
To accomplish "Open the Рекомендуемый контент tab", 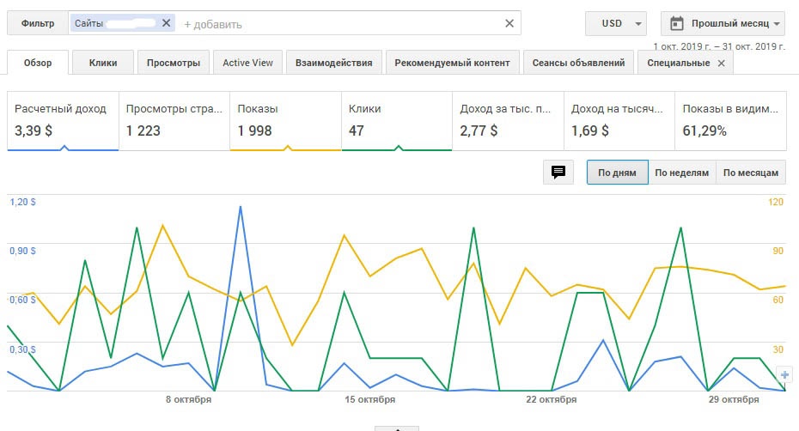I will point(452,63).
